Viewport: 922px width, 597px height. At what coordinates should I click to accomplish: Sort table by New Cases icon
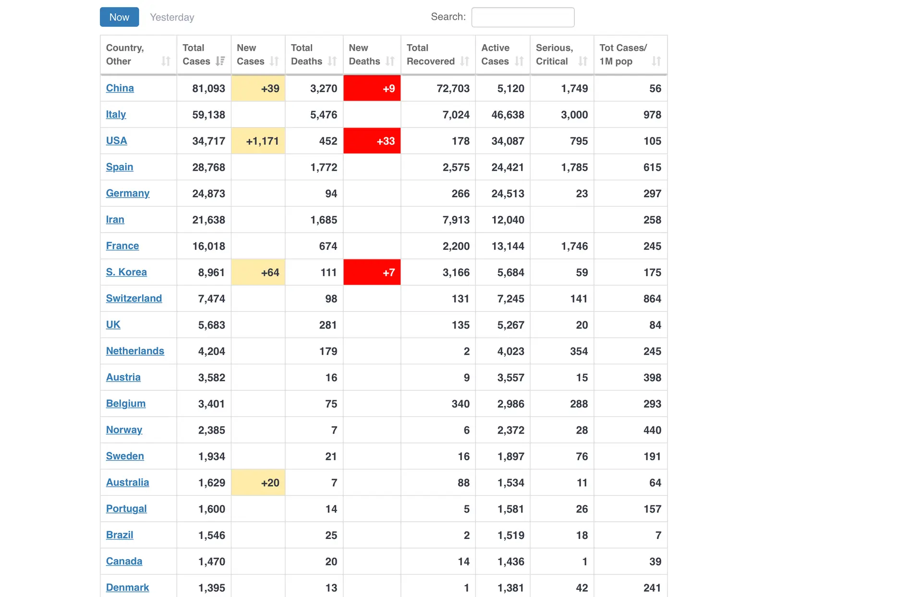(x=274, y=61)
